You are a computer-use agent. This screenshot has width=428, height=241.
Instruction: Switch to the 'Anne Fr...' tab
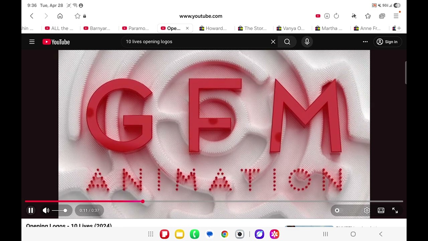(x=367, y=28)
